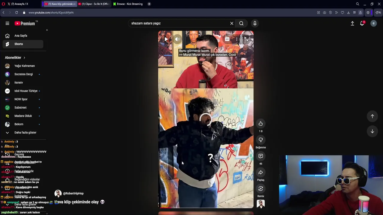Mute the Short using the speaker icon
383x215 pixels.
177,39
